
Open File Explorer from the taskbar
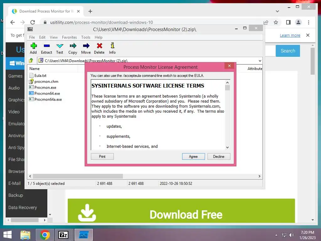[x=25, y=235]
